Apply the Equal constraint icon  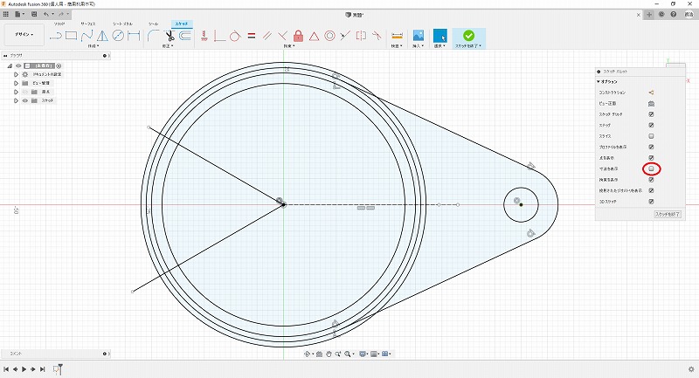[251, 36]
